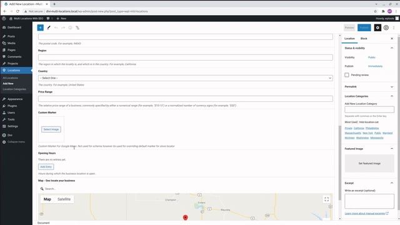400x225 pixels.
Task: Open Location Categories submenu
Action: (x=14, y=89)
